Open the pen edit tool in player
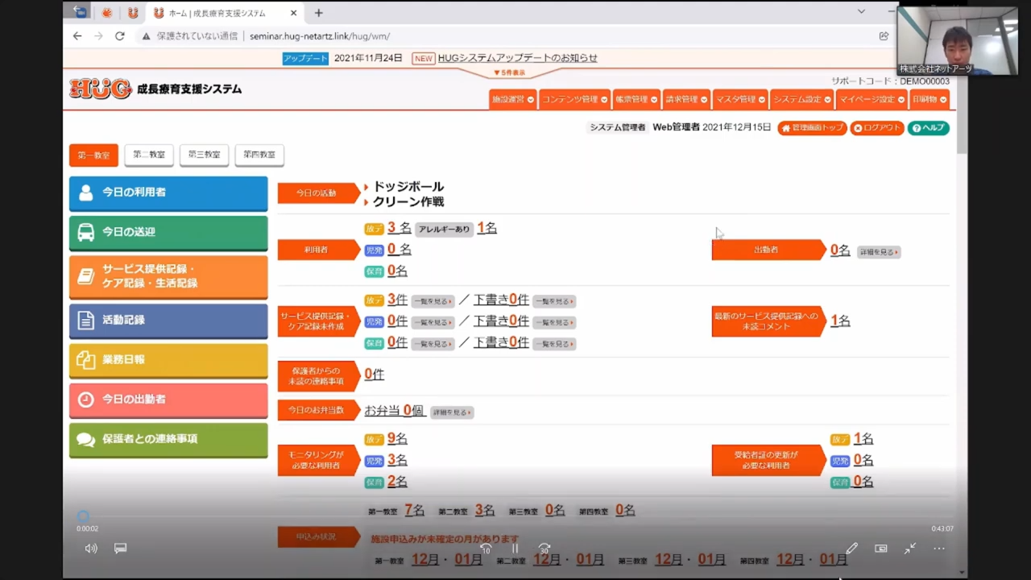Screen dimensions: 1031x580 tap(851, 549)
